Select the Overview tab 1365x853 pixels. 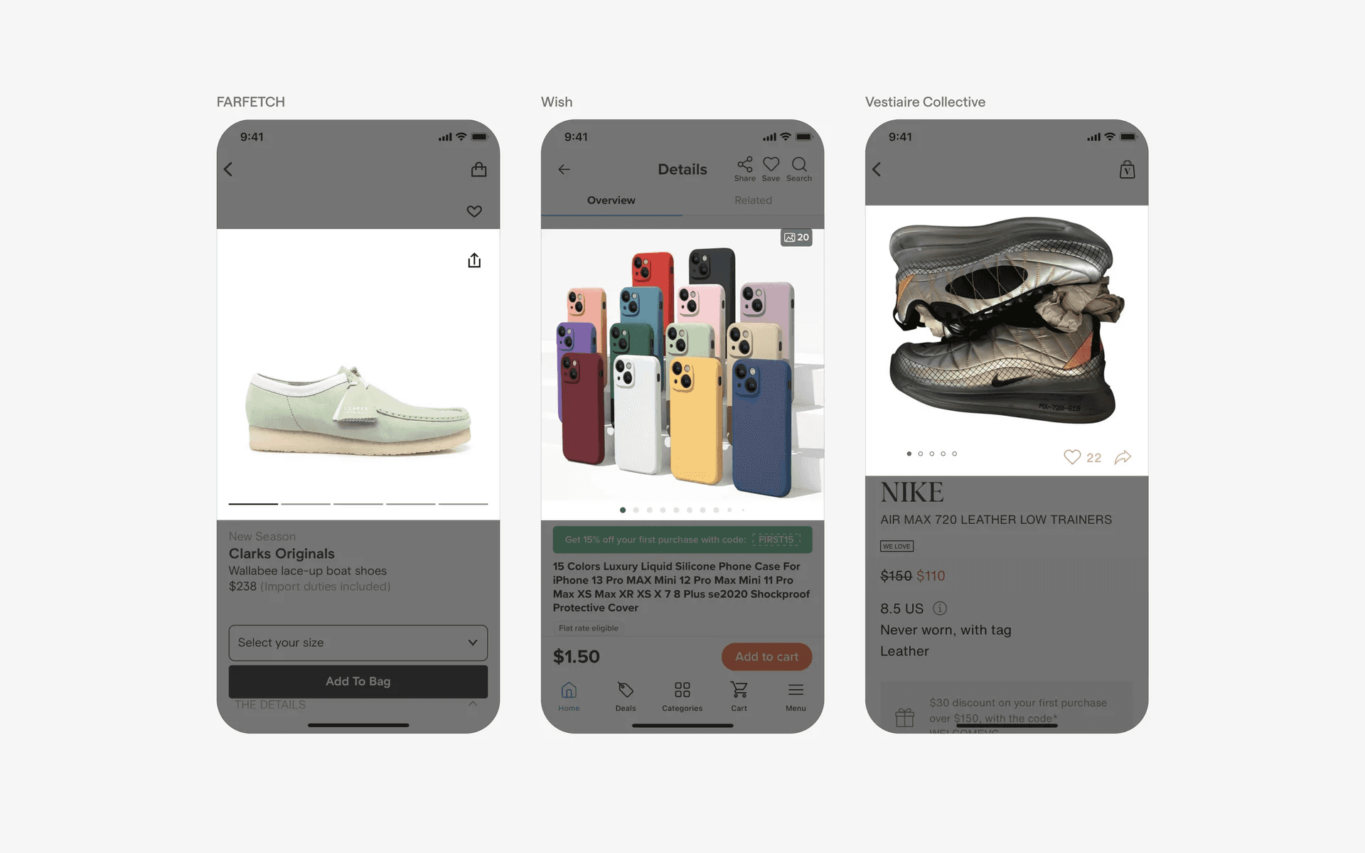point(611,200)
